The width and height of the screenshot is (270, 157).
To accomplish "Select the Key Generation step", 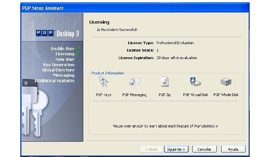I will [x=59, y=65].
